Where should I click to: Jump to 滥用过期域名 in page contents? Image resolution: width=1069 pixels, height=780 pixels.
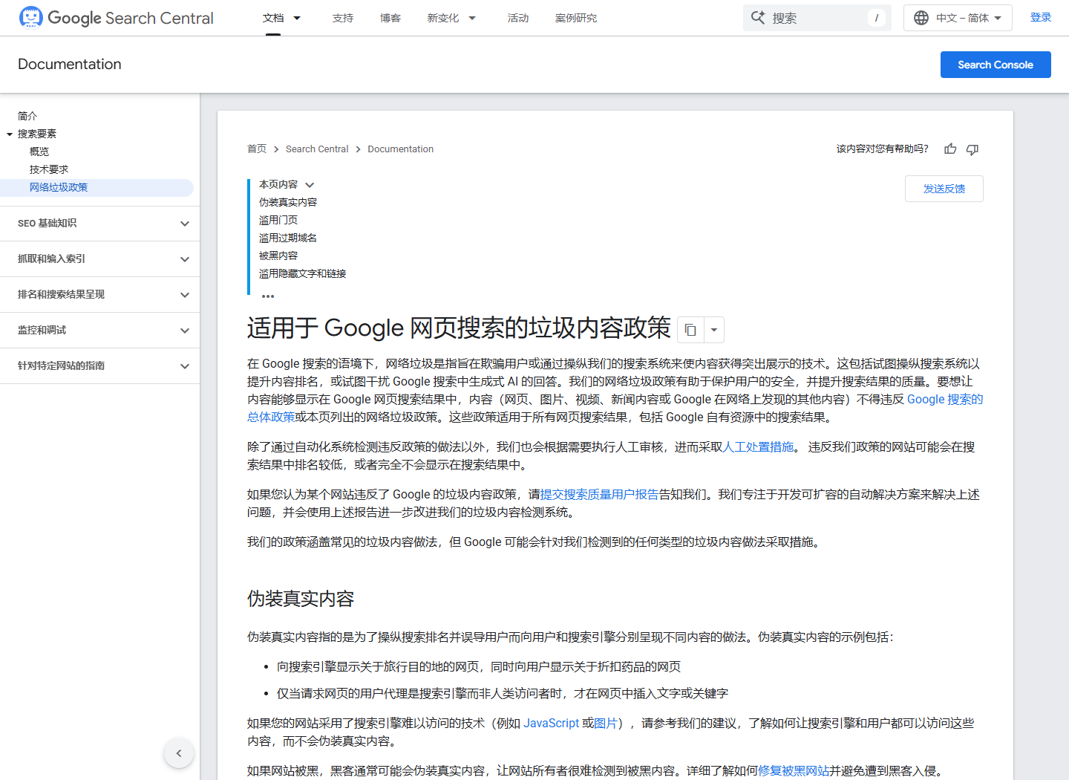[x=288, y=238]
